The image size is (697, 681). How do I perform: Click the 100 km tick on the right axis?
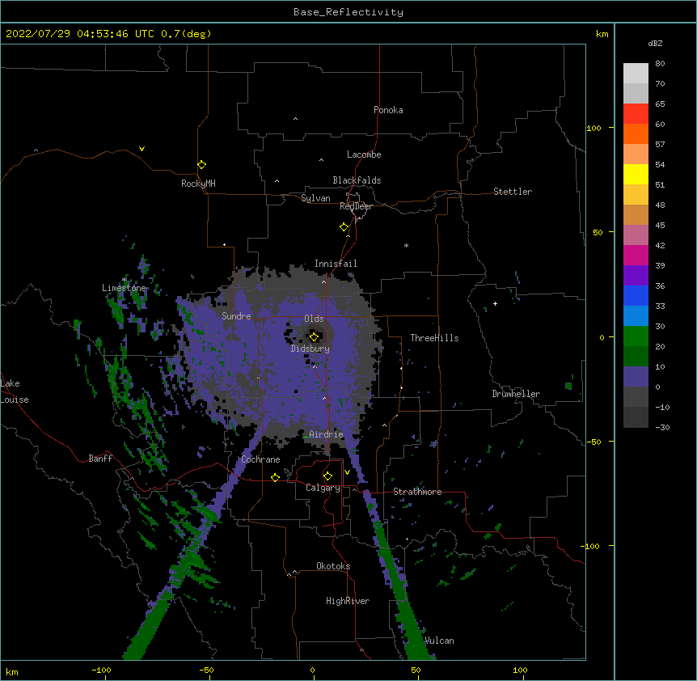pyautogui.click(x=594, y=129)
